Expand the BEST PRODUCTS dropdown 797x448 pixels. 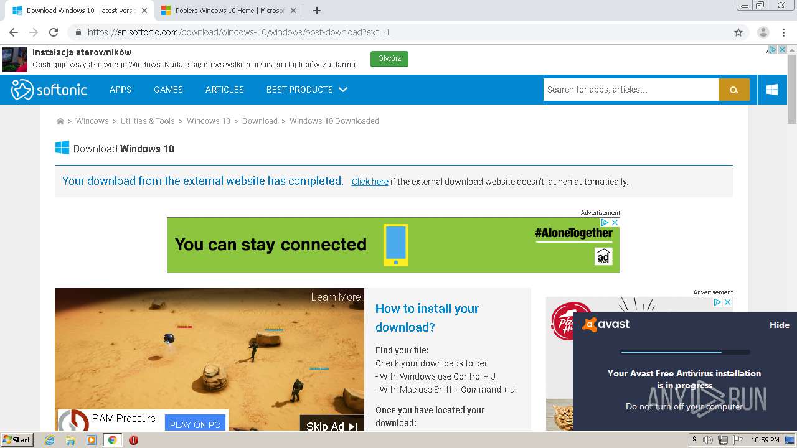tap(307, 90)
